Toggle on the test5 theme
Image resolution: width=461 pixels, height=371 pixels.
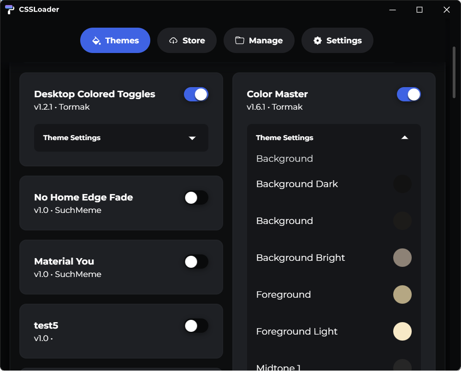196,326
